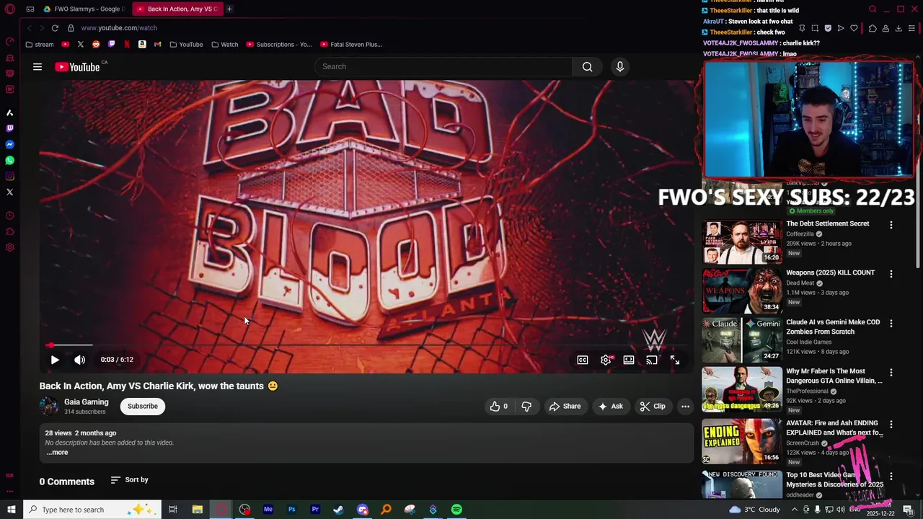
Task: Open the Subscriptions - Yo... bookmark
Action: [279, 45]
